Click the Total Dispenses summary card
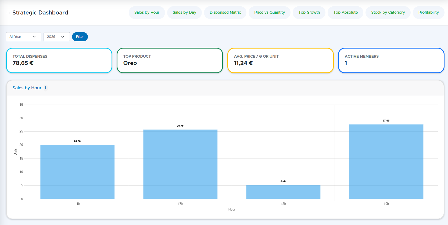Screen dimensions: 448x225 tap(59, 60)
